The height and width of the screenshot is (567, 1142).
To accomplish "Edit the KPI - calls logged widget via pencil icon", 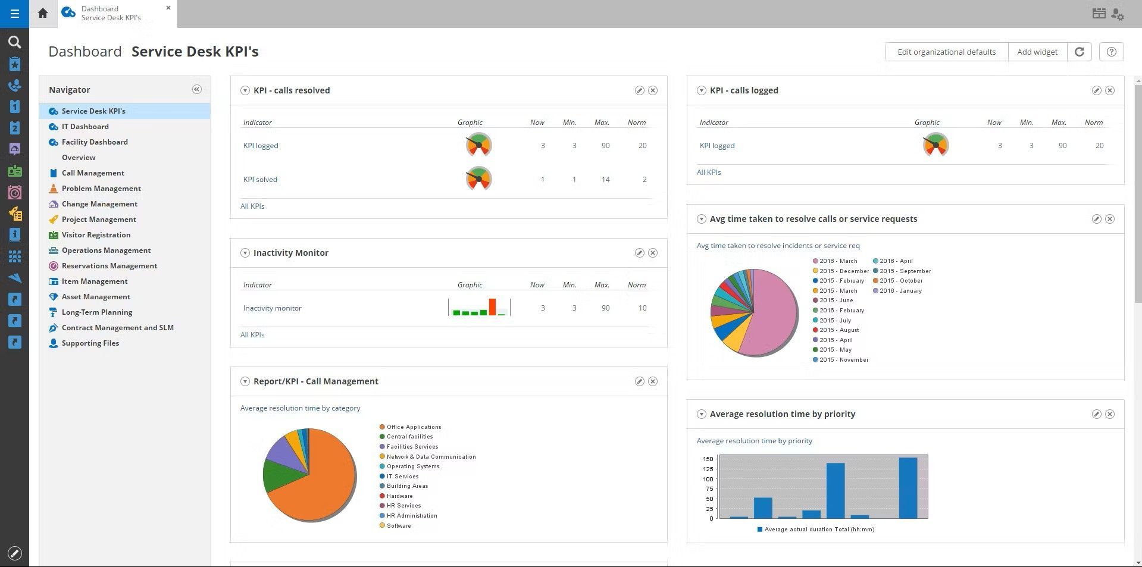I will tap(1096, 90).
